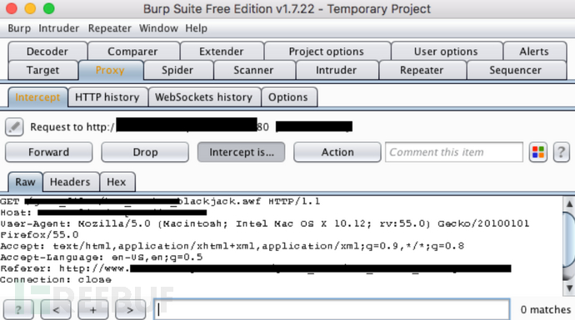Select the Intercept sub-tab

(37, 97)
